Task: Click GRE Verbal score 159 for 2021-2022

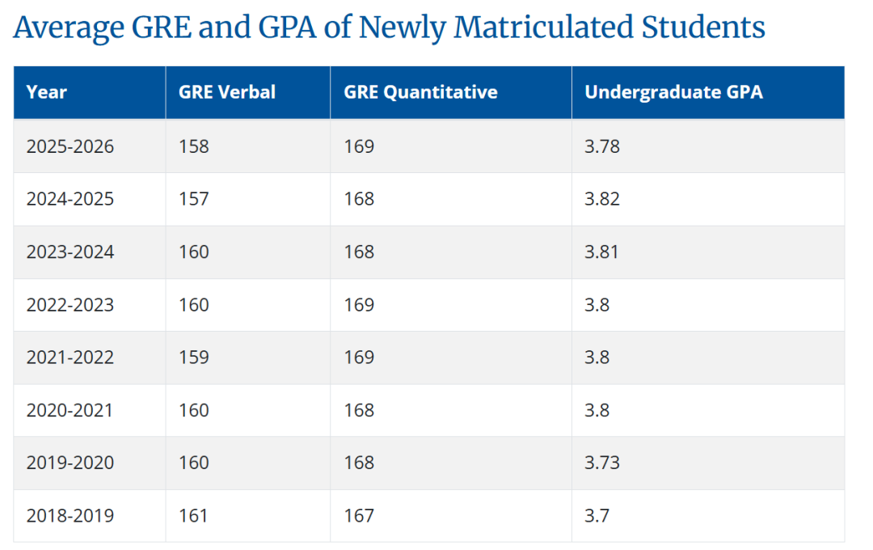Action: [194, 357]
